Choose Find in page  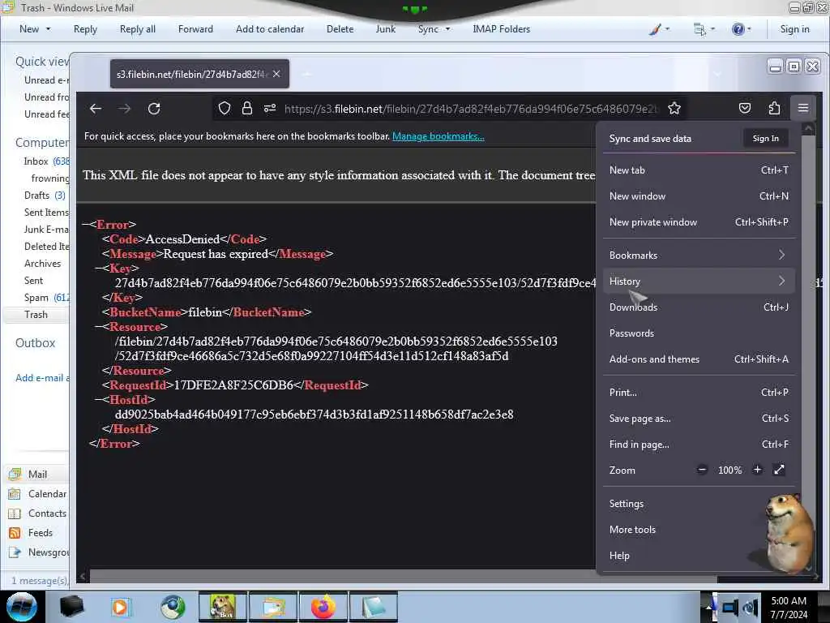[x=699, y=445]
